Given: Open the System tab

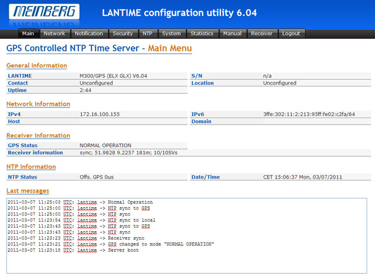Looking at the screenshot, I should (172, 33).
